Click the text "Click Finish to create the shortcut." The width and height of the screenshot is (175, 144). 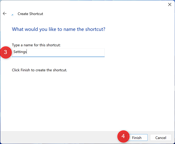[39, 70]
